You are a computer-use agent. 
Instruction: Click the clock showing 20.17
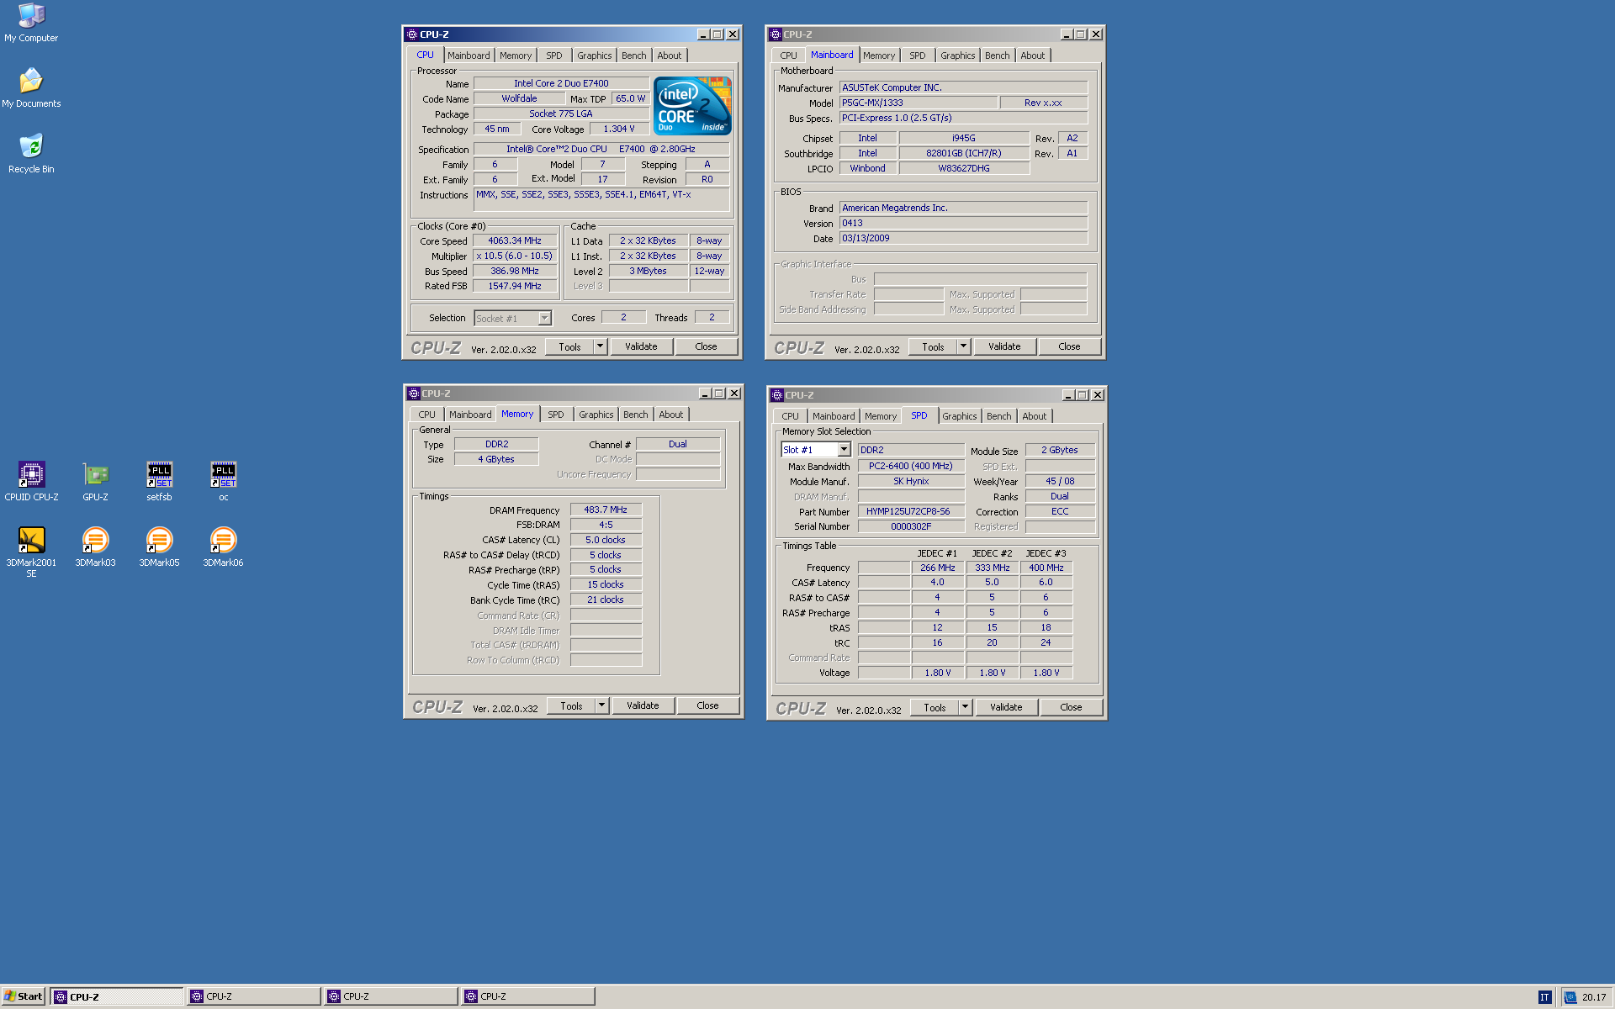[x=1594, y=997]
